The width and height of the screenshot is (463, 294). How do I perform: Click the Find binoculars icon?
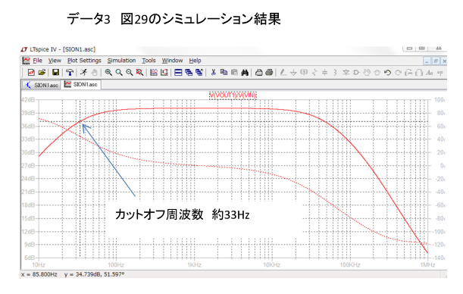[245, 72]
